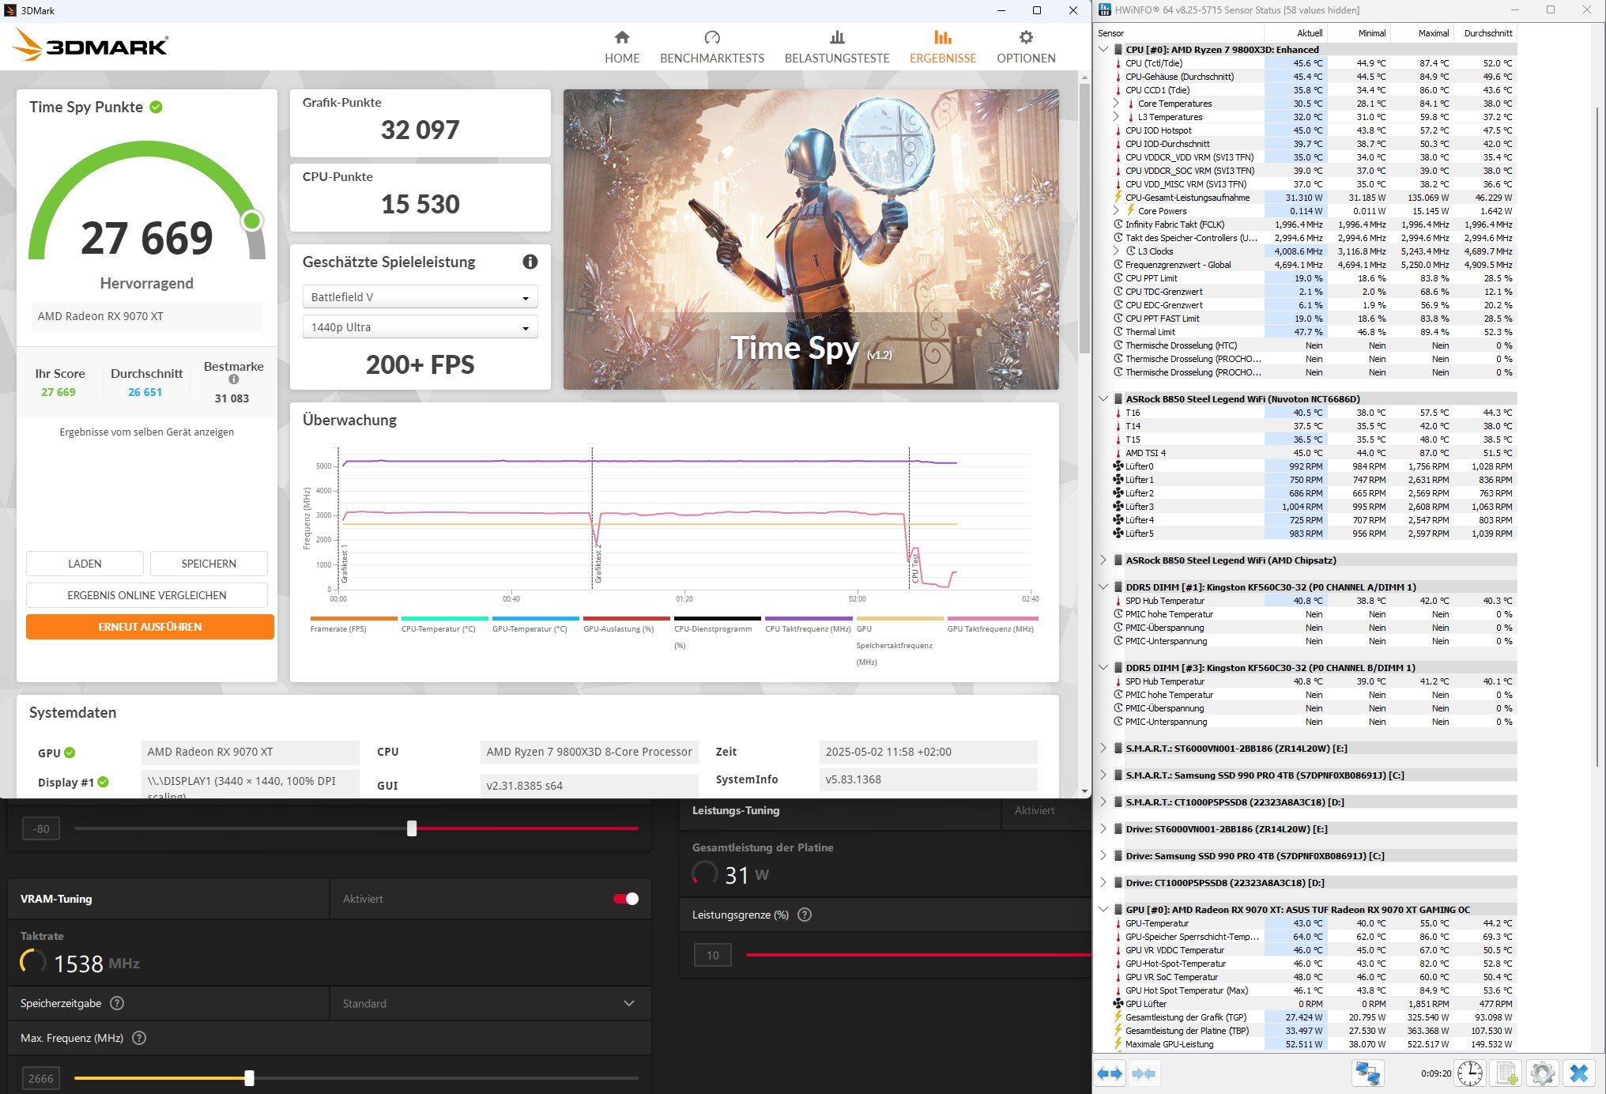Open the OPTIONEN tab
Screen dimensions: 1606x1094
point(1025,47)
